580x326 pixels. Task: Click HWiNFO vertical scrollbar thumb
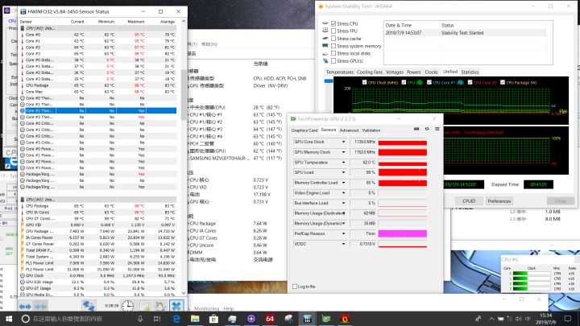click(x=184, y=95)
